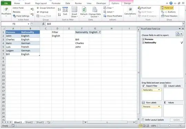Sort A to Z ascending icon
The height and width of the screenshot is (129, 186).
tap(59, 9)
